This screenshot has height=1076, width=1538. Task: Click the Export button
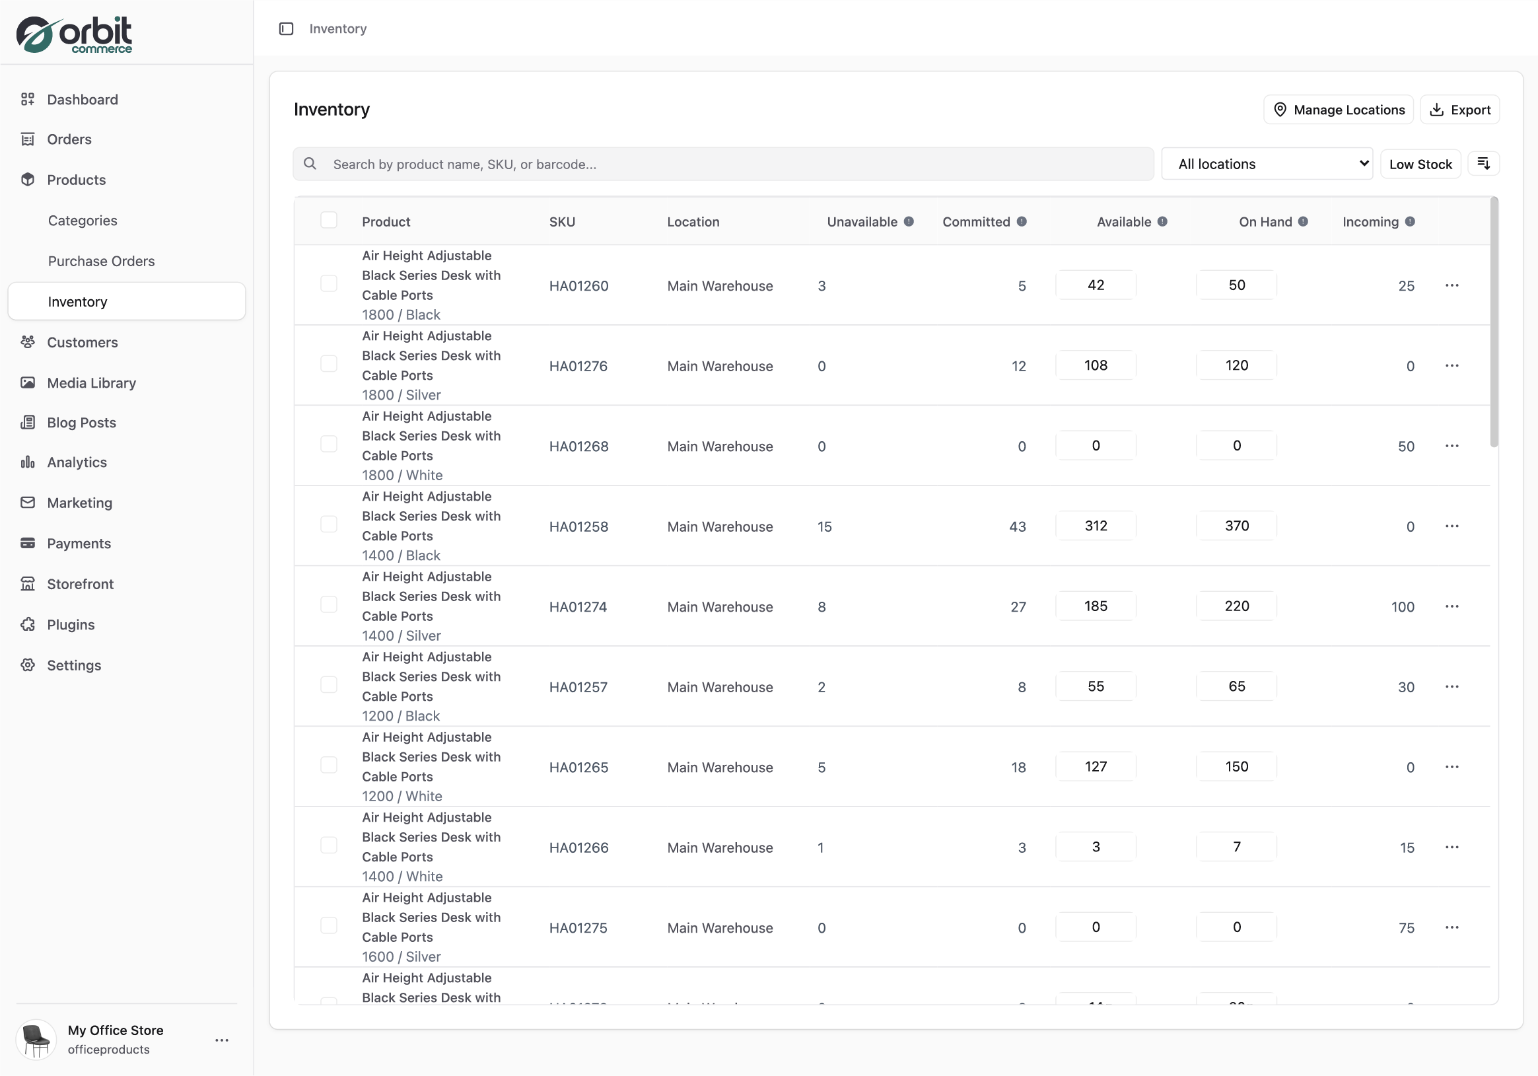[1459, 110]
